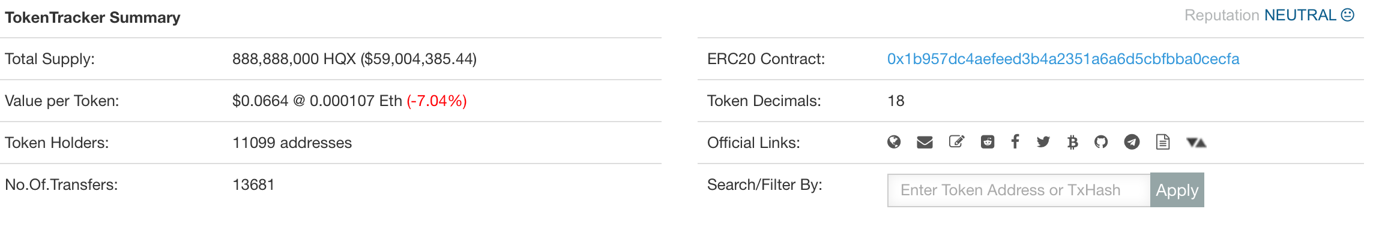
Task: Click the -7.04% price change text
Action: pyautogui.click(x=437, y=101)
